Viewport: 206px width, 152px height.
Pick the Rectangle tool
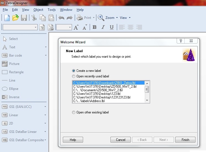point(13,72)
